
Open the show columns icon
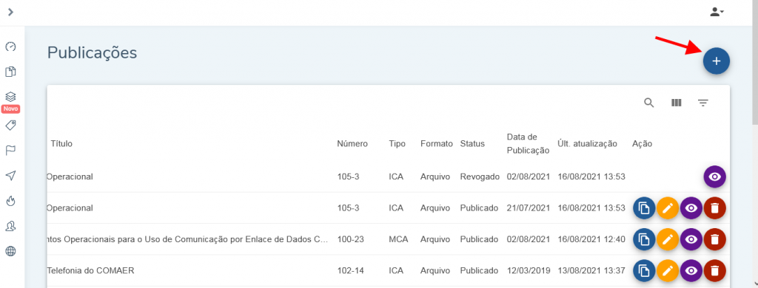[x=677, y=102]
